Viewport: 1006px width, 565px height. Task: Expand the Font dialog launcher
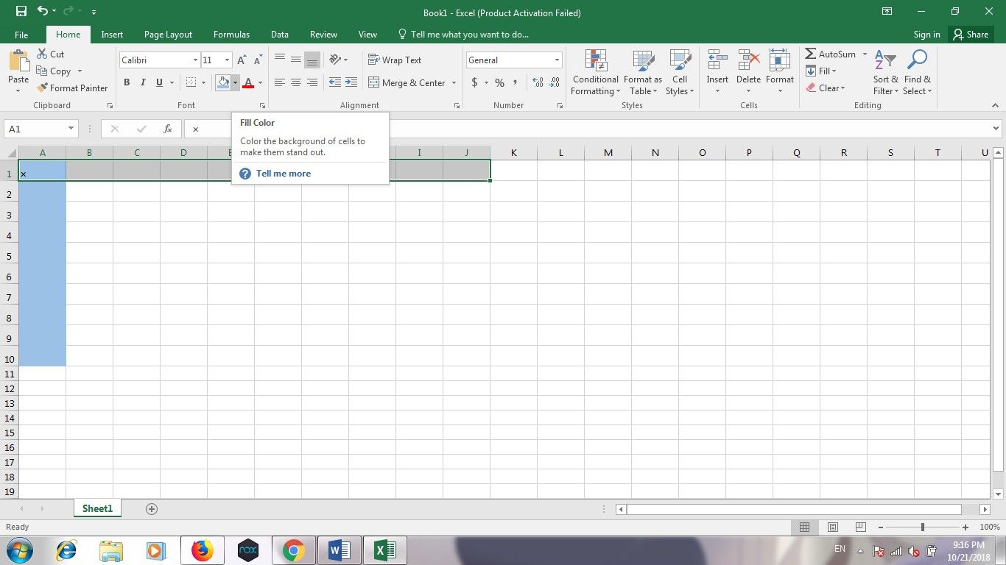(x=261, y=106)
